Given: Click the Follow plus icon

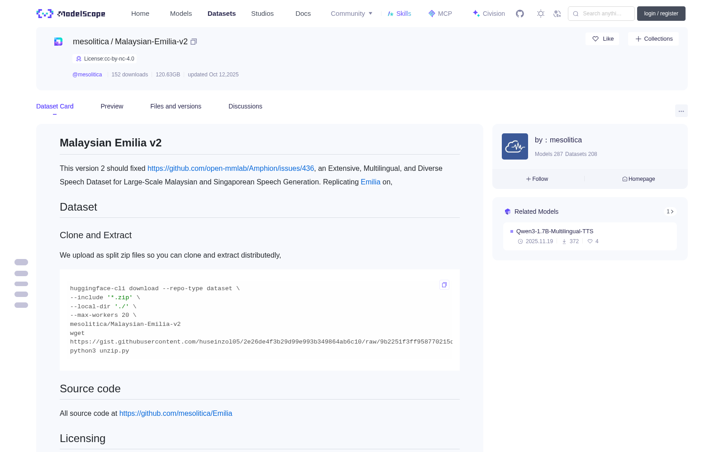Looking at the screenshot, I should tap(528, 179).
